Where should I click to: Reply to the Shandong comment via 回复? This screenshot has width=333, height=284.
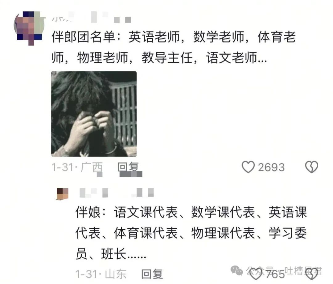pos(152,274)
